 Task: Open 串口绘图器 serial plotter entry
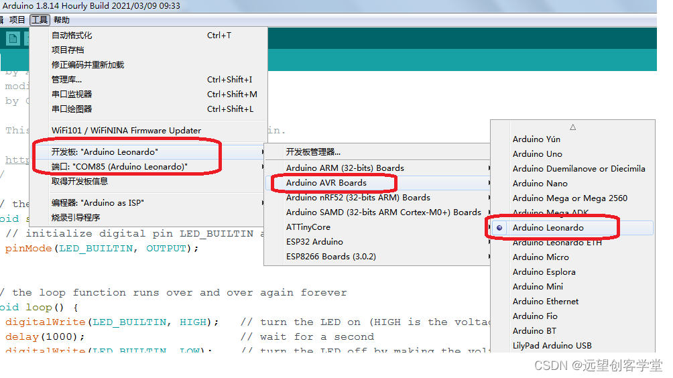coord(149,109)
